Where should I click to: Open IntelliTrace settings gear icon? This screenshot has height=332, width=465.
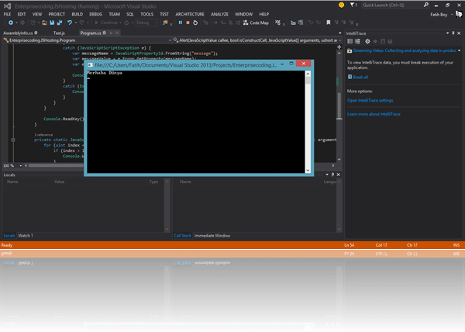367,41
